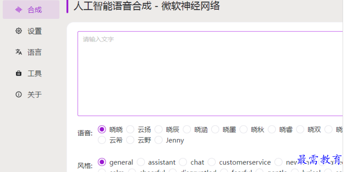Open the 关于 sidebar page
Image resolution: width=345 pixels, height=172 pixels.
(31, 95)
